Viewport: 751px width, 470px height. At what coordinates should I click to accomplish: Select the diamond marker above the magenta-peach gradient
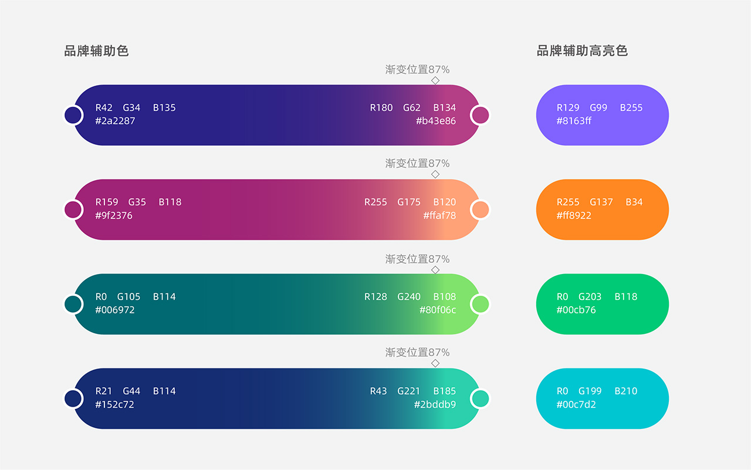[435, 174]
